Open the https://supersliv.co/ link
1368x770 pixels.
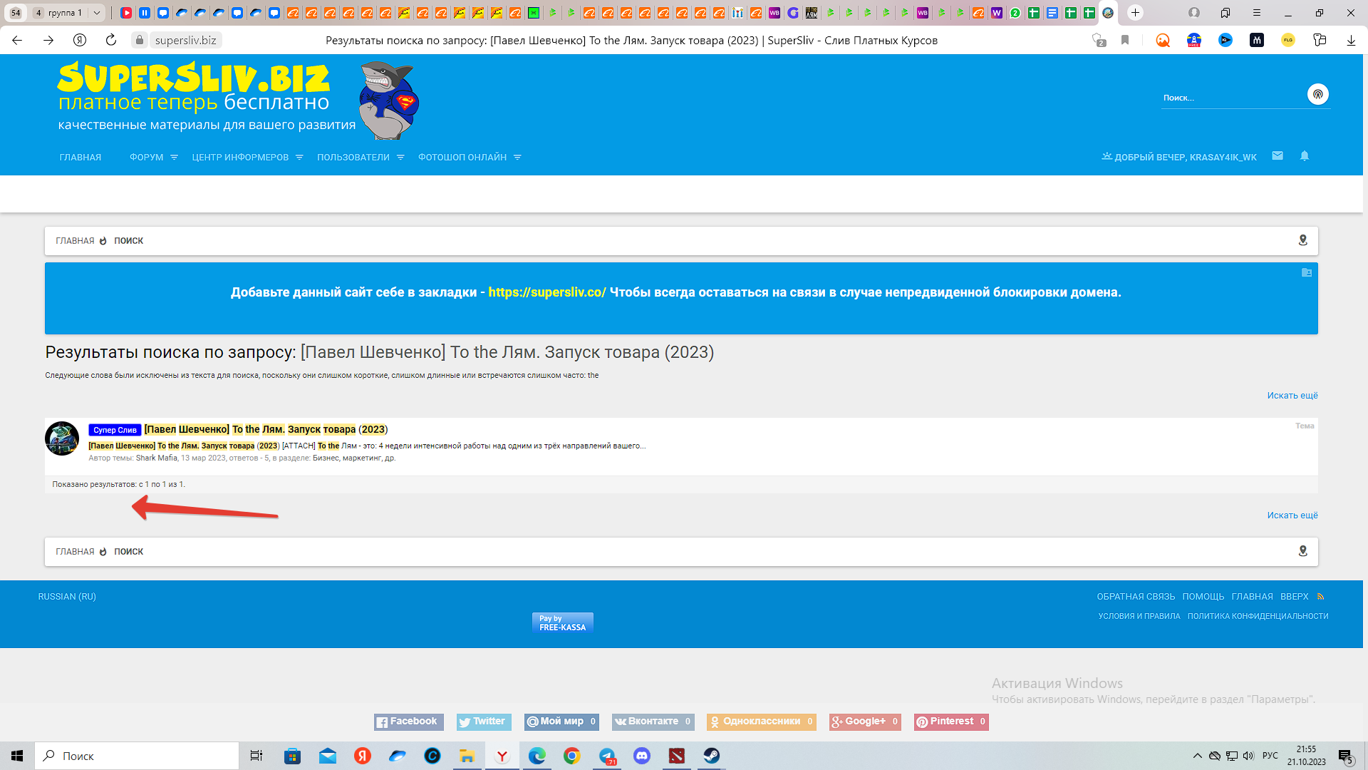point(546,292)
